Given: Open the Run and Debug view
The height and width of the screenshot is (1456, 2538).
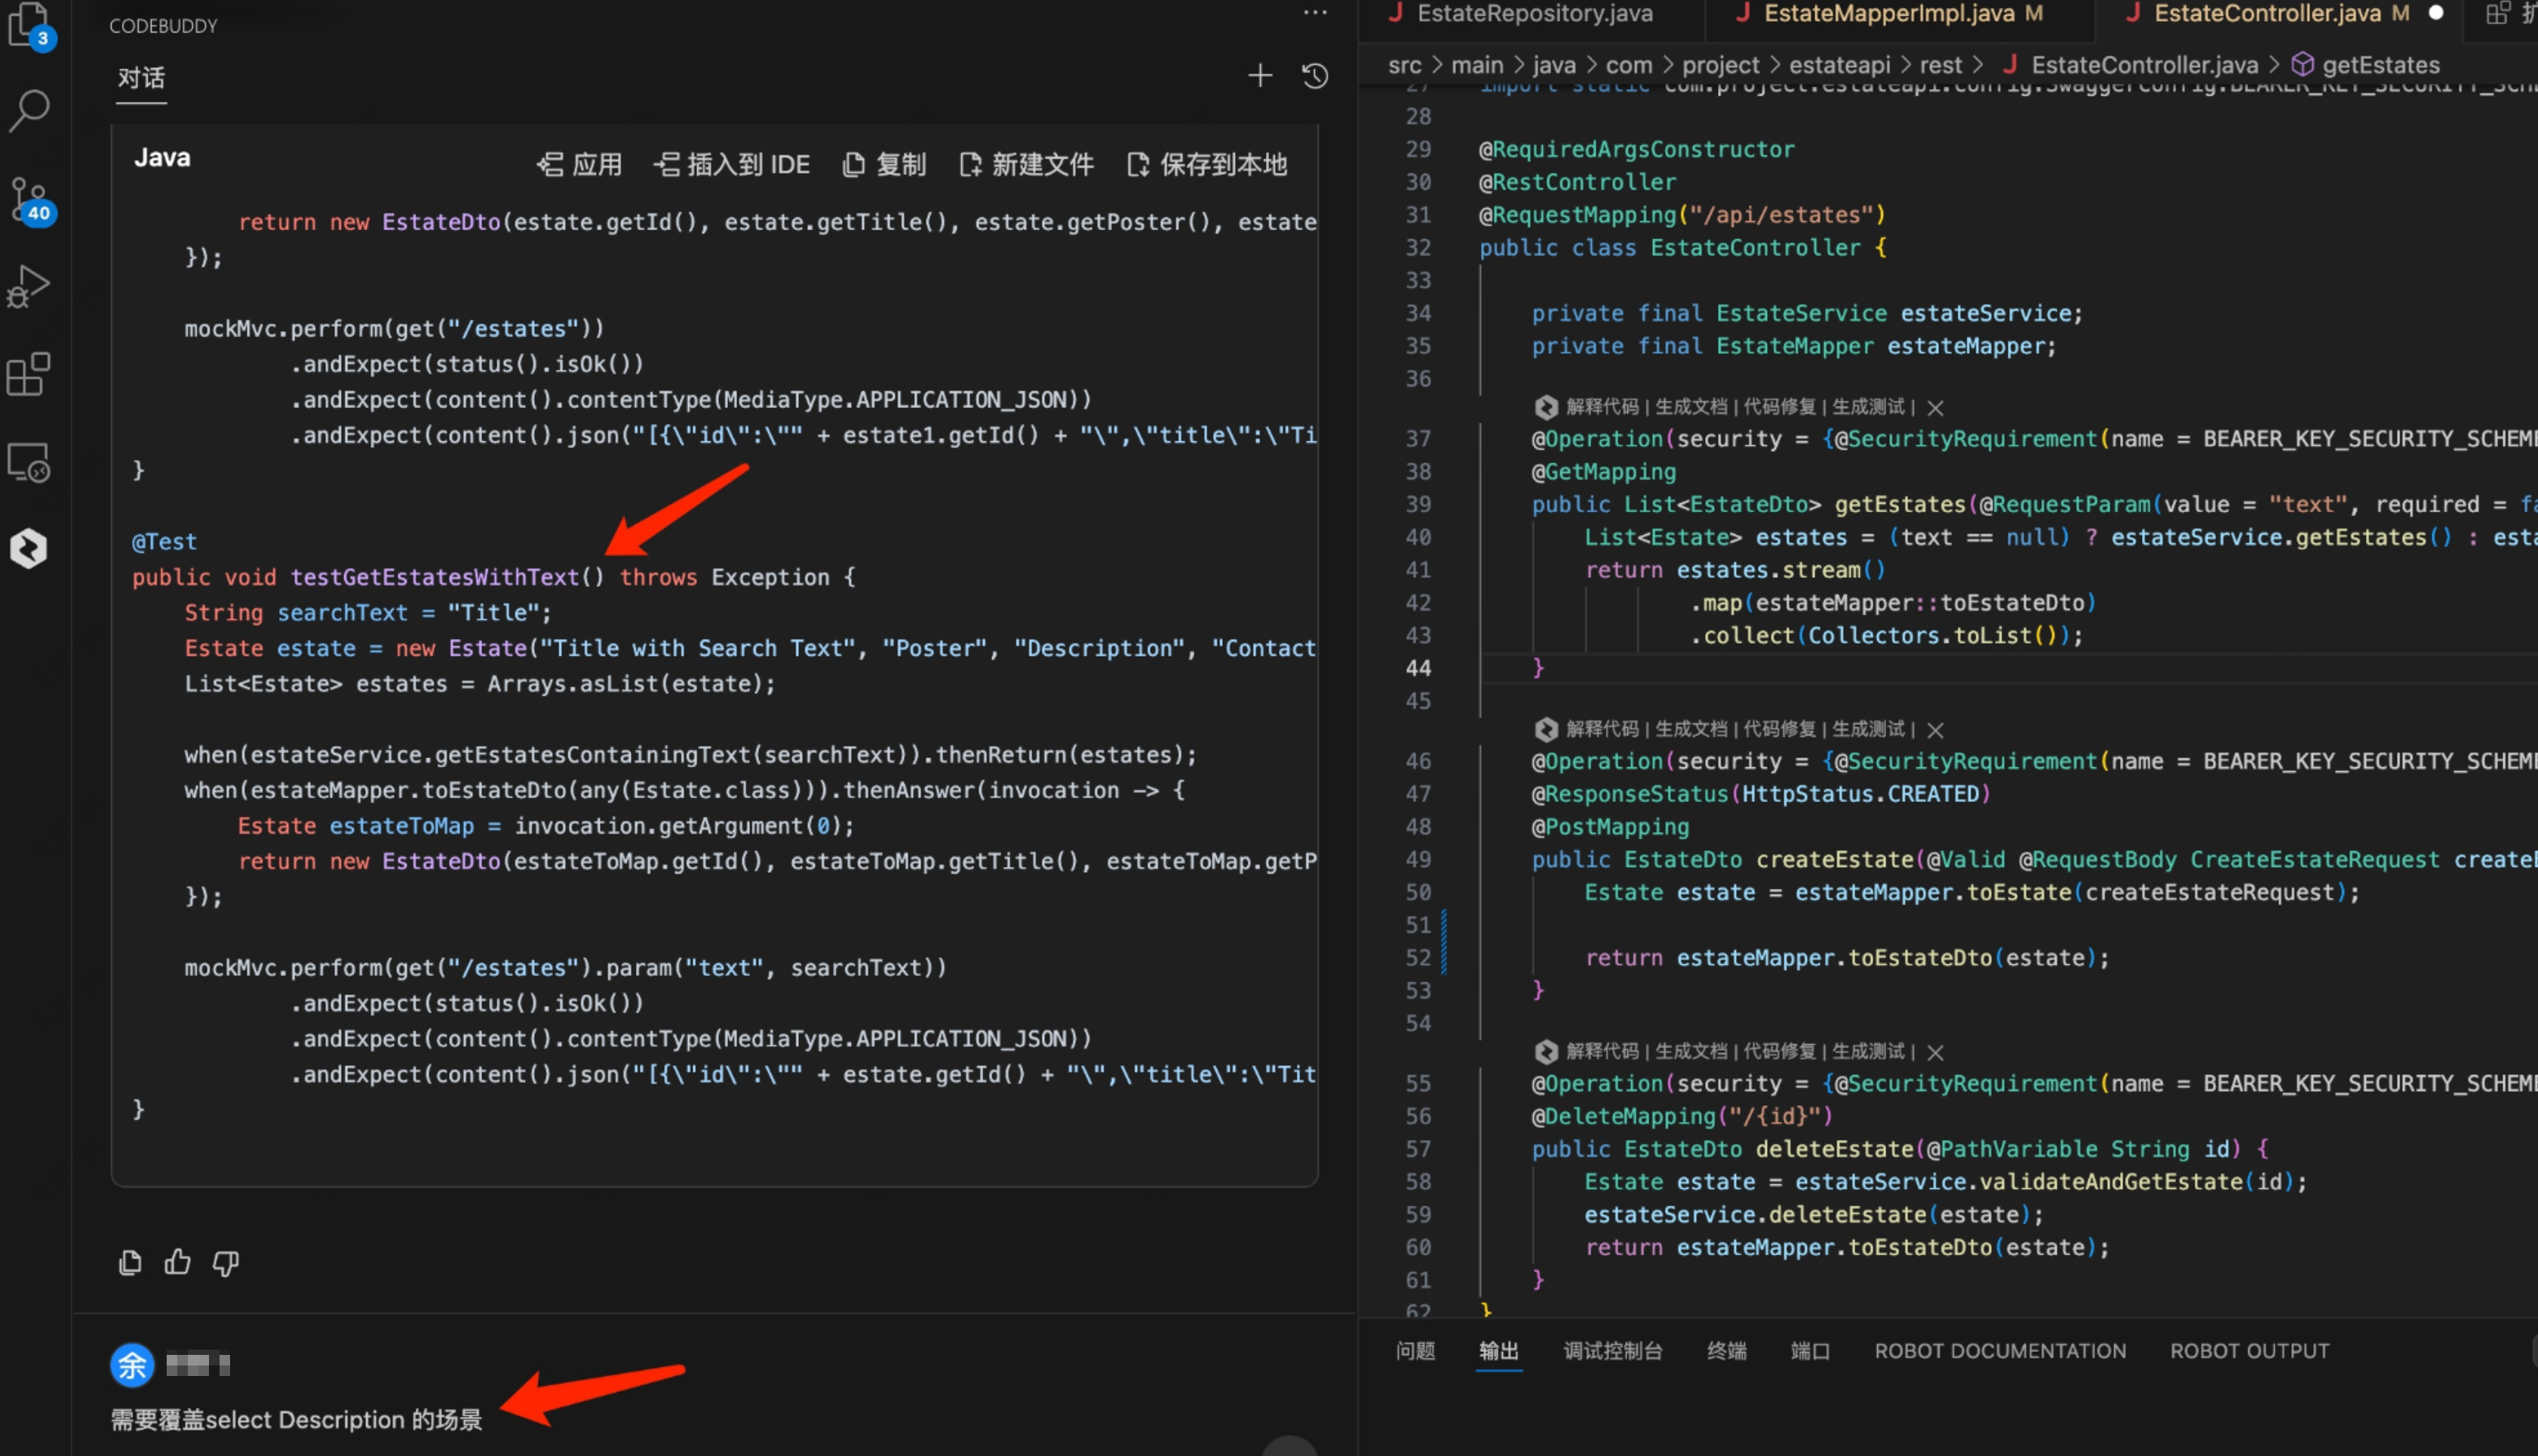Looking at the screenshot, I should point(29,286).
